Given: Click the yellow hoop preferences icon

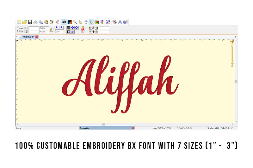Looking at the screenshot, I should 97,22.
